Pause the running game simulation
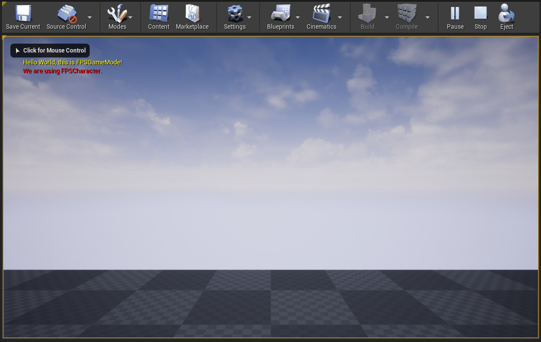The height and width of the screenshot is (342, 541). point(455,14)
